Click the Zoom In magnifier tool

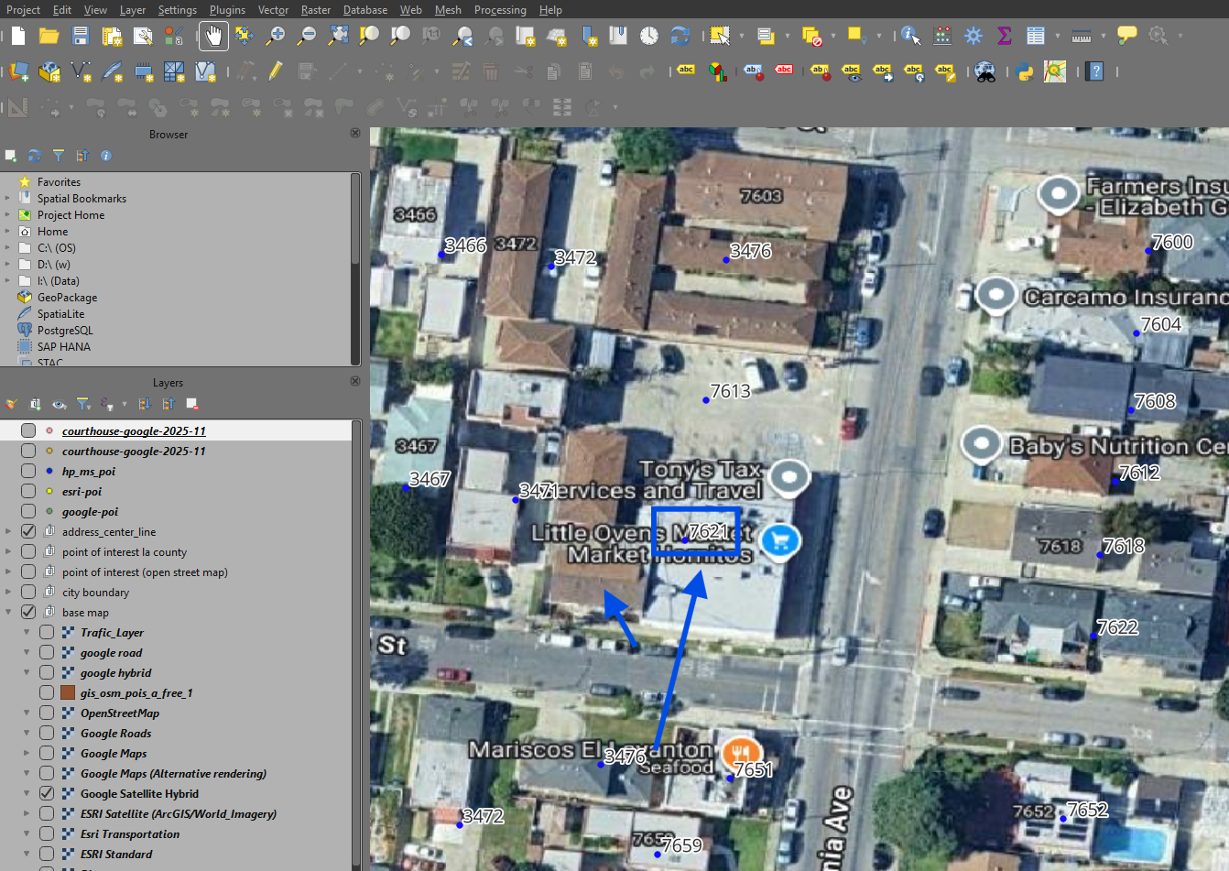(275, 36)
